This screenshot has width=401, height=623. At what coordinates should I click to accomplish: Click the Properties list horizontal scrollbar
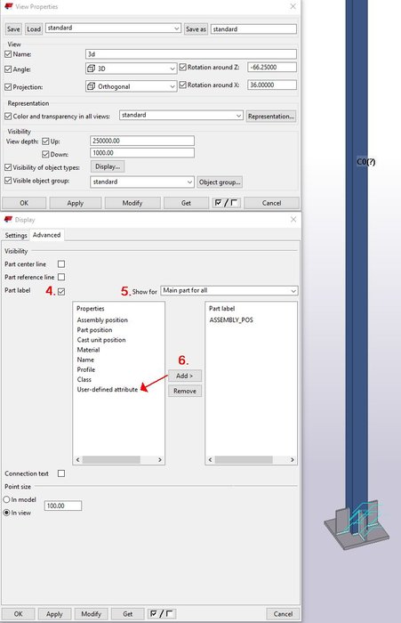[119, 460]
